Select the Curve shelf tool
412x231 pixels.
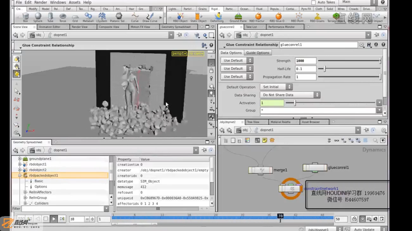[135, 17]
